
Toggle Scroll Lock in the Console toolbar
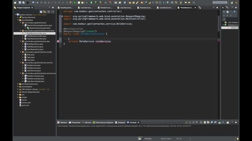[x=205, y=123]
